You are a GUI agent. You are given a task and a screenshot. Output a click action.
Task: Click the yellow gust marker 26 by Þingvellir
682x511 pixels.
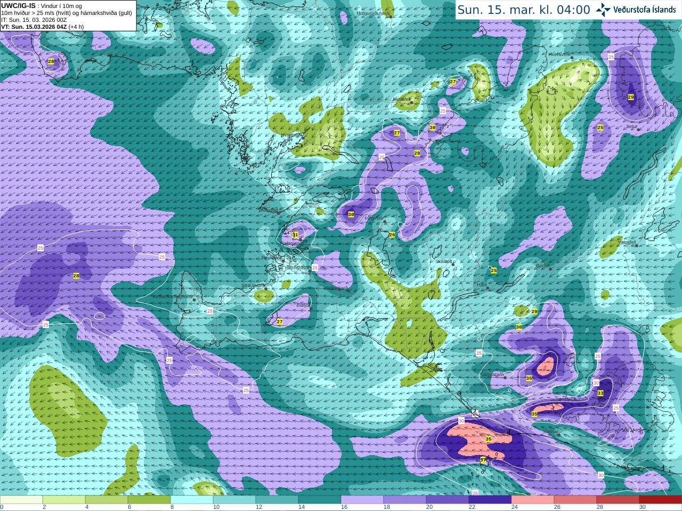392,235
